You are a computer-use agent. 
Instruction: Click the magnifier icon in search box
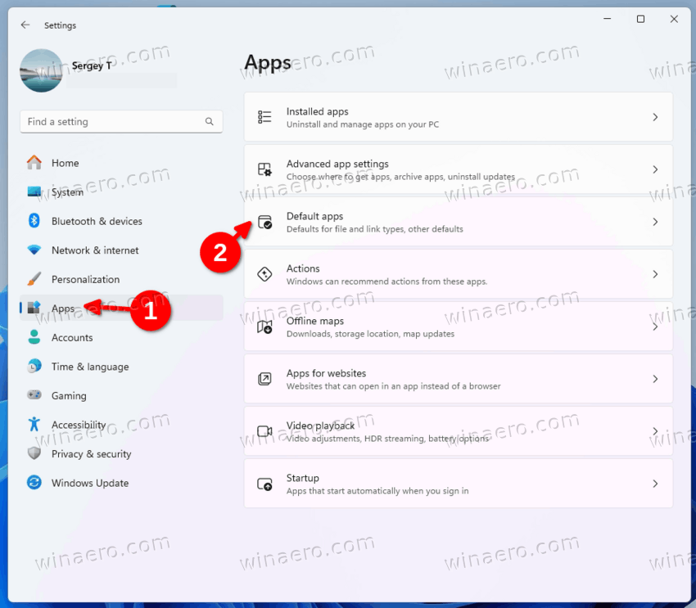[x=209, y=121]
